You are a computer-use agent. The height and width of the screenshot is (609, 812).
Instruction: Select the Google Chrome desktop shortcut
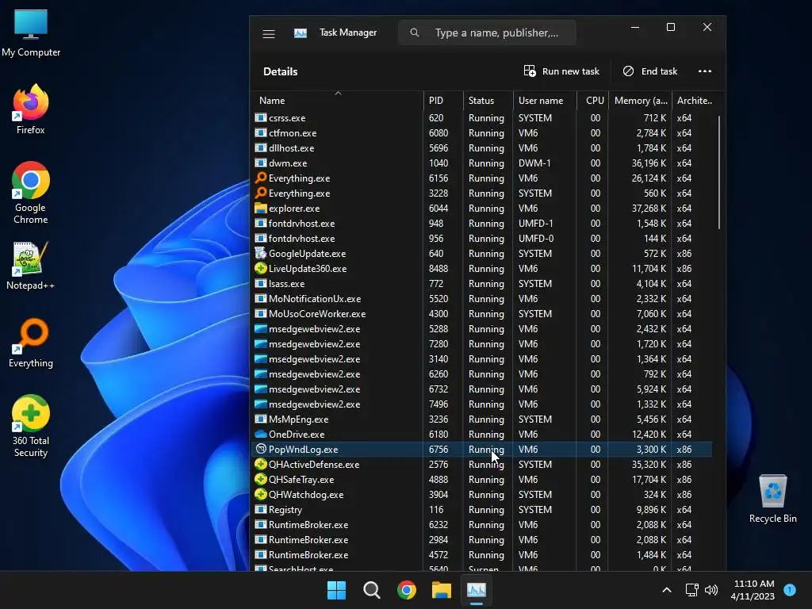[x=31, y=193]
